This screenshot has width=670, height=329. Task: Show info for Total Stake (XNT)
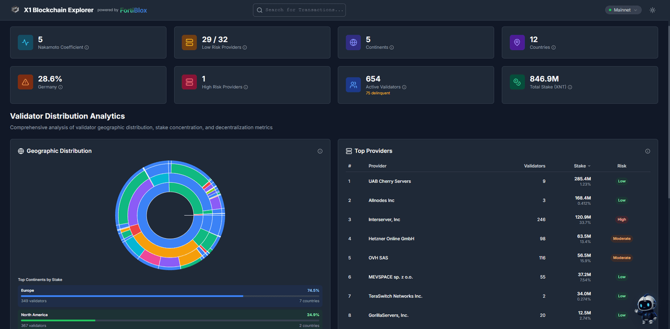[x=570, y=87]
